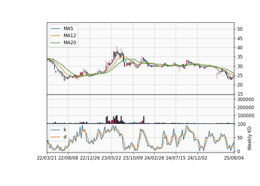Click the 24/12/02 date axis label
Screen dimensions: 260x186
click(x=197, y=158)
